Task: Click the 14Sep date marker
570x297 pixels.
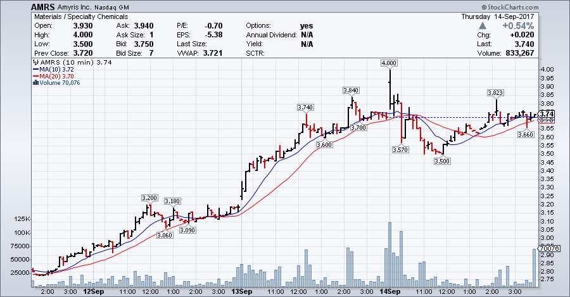Action: [x=388, y=292]
